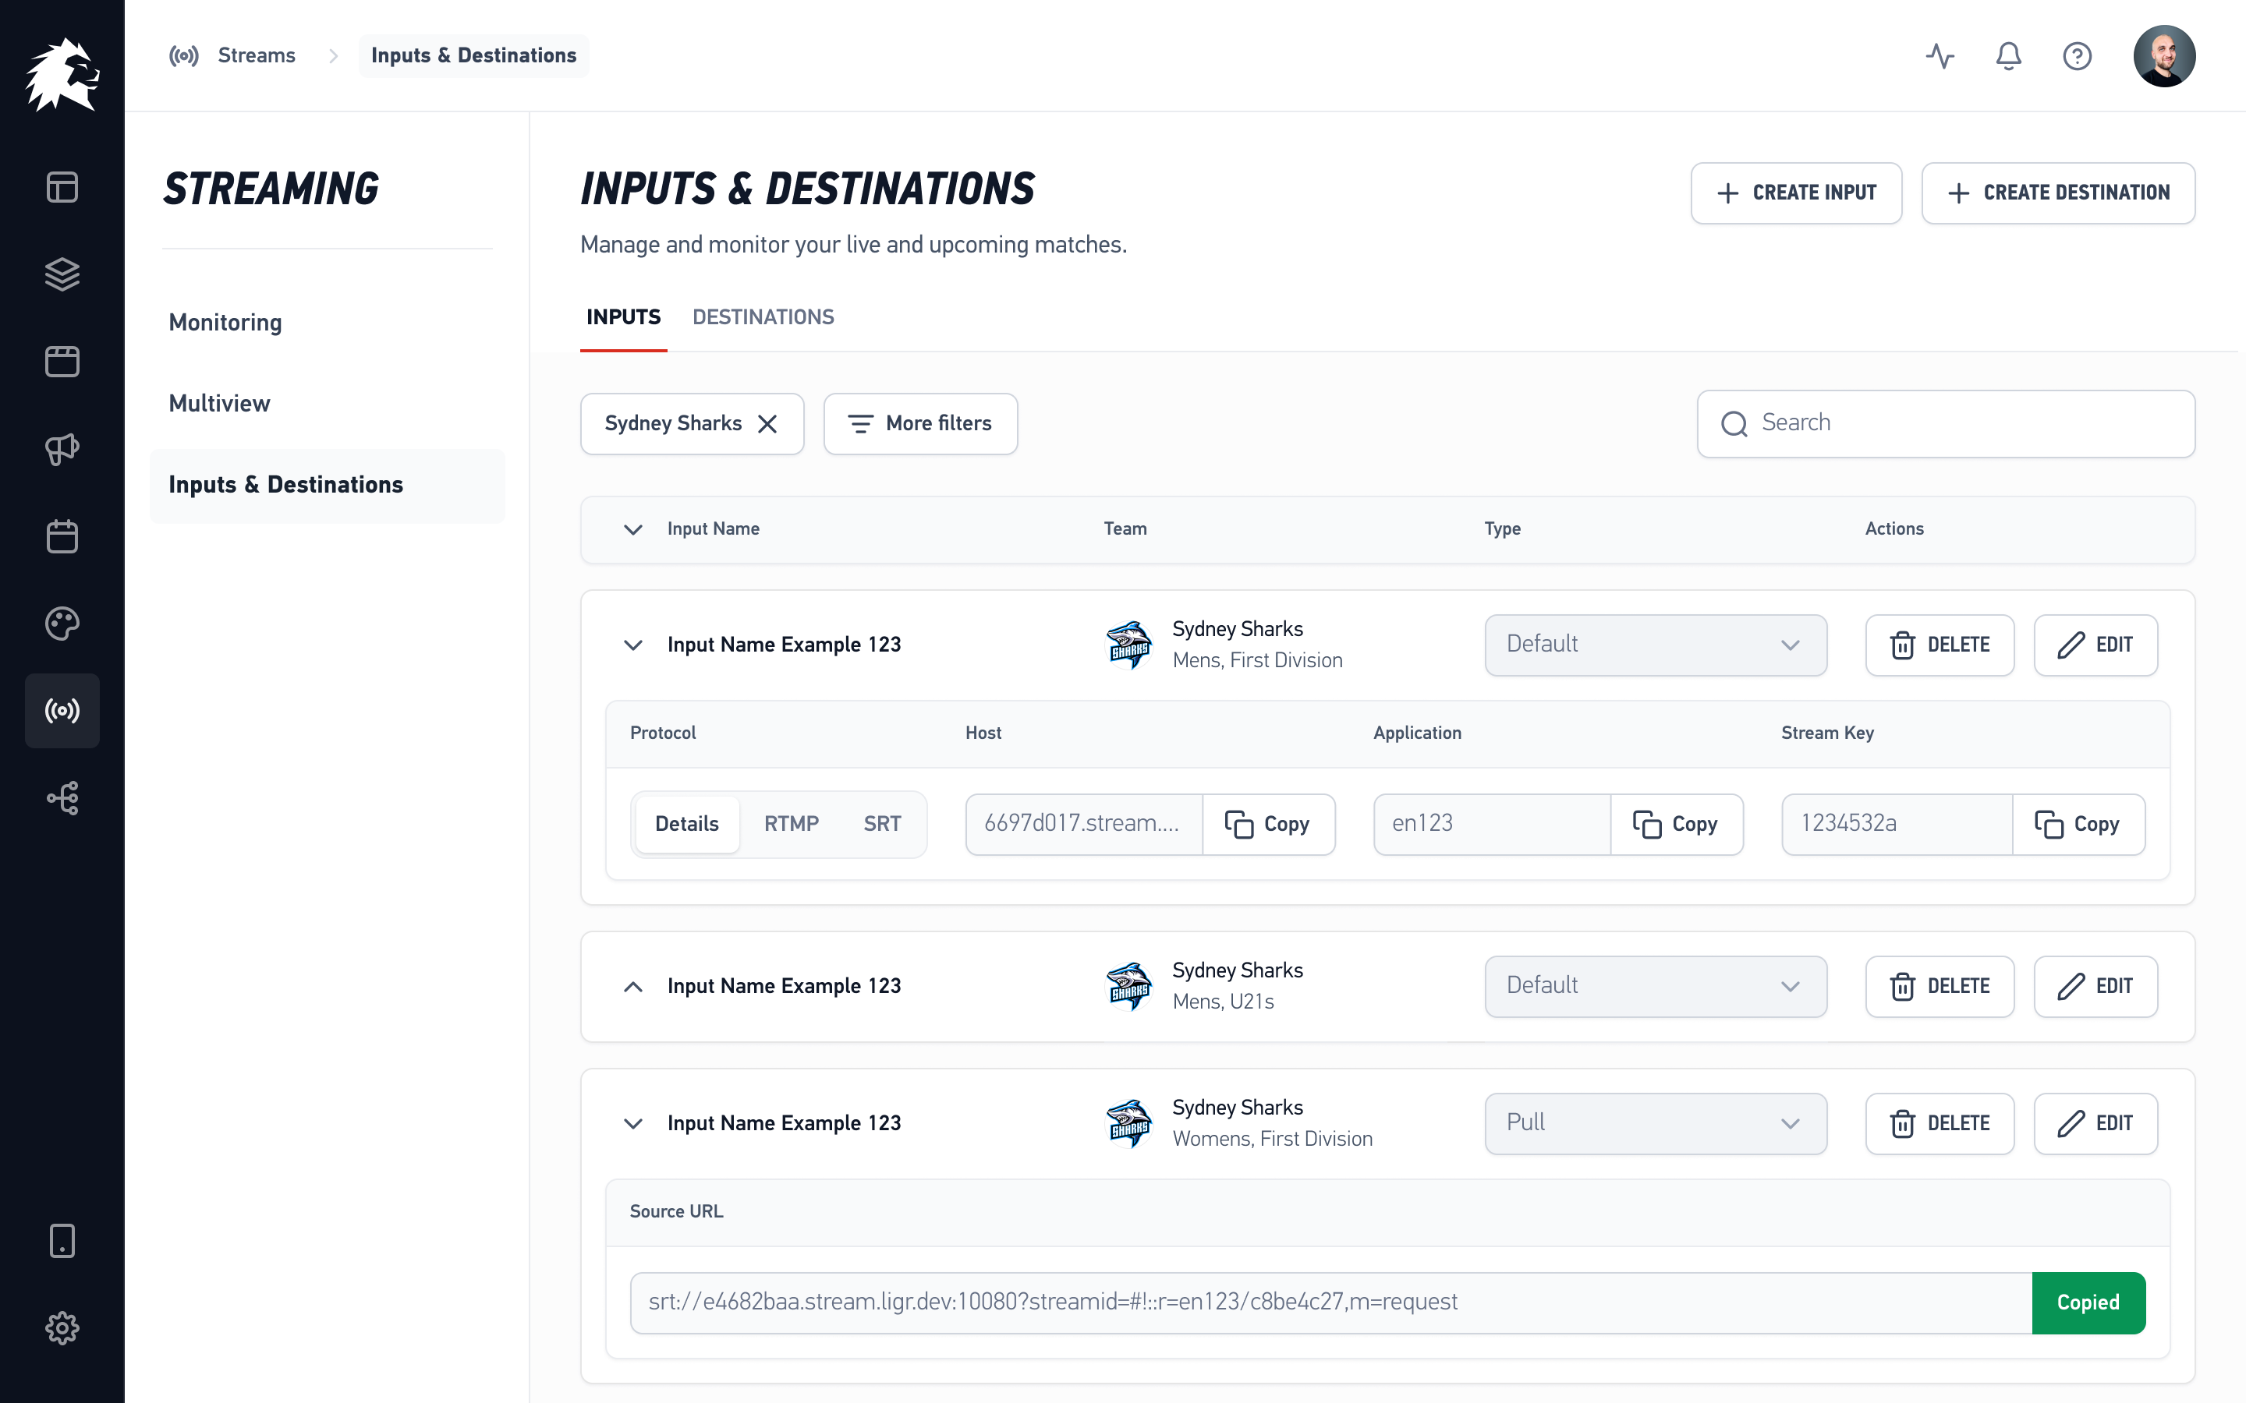The image size is (2246, 1403).
Task: Open the settings gear in the sidebar
Action: click(x=62, y=1328)
